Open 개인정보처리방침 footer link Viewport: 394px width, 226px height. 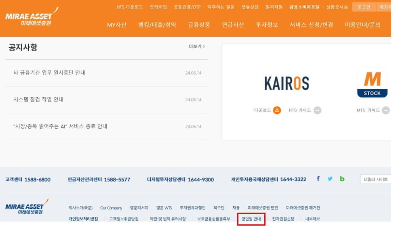click(83, 219)
